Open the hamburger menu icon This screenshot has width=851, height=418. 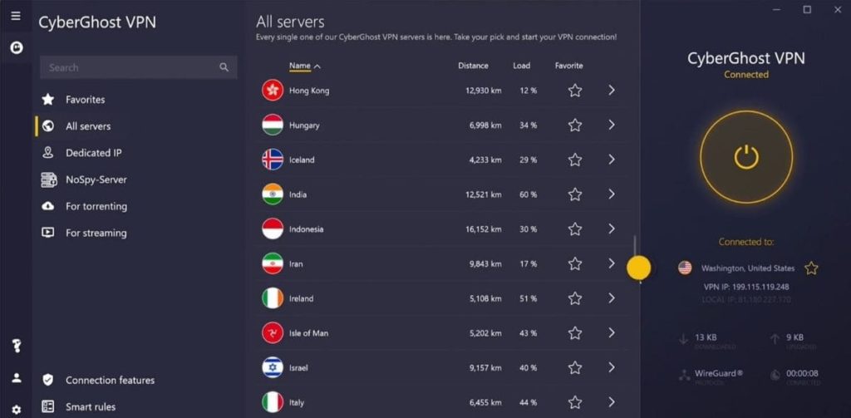16,17
